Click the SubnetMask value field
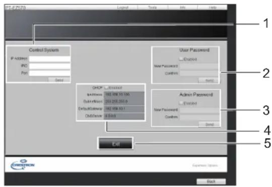272x187 pixels. click(x=124, y=102)
